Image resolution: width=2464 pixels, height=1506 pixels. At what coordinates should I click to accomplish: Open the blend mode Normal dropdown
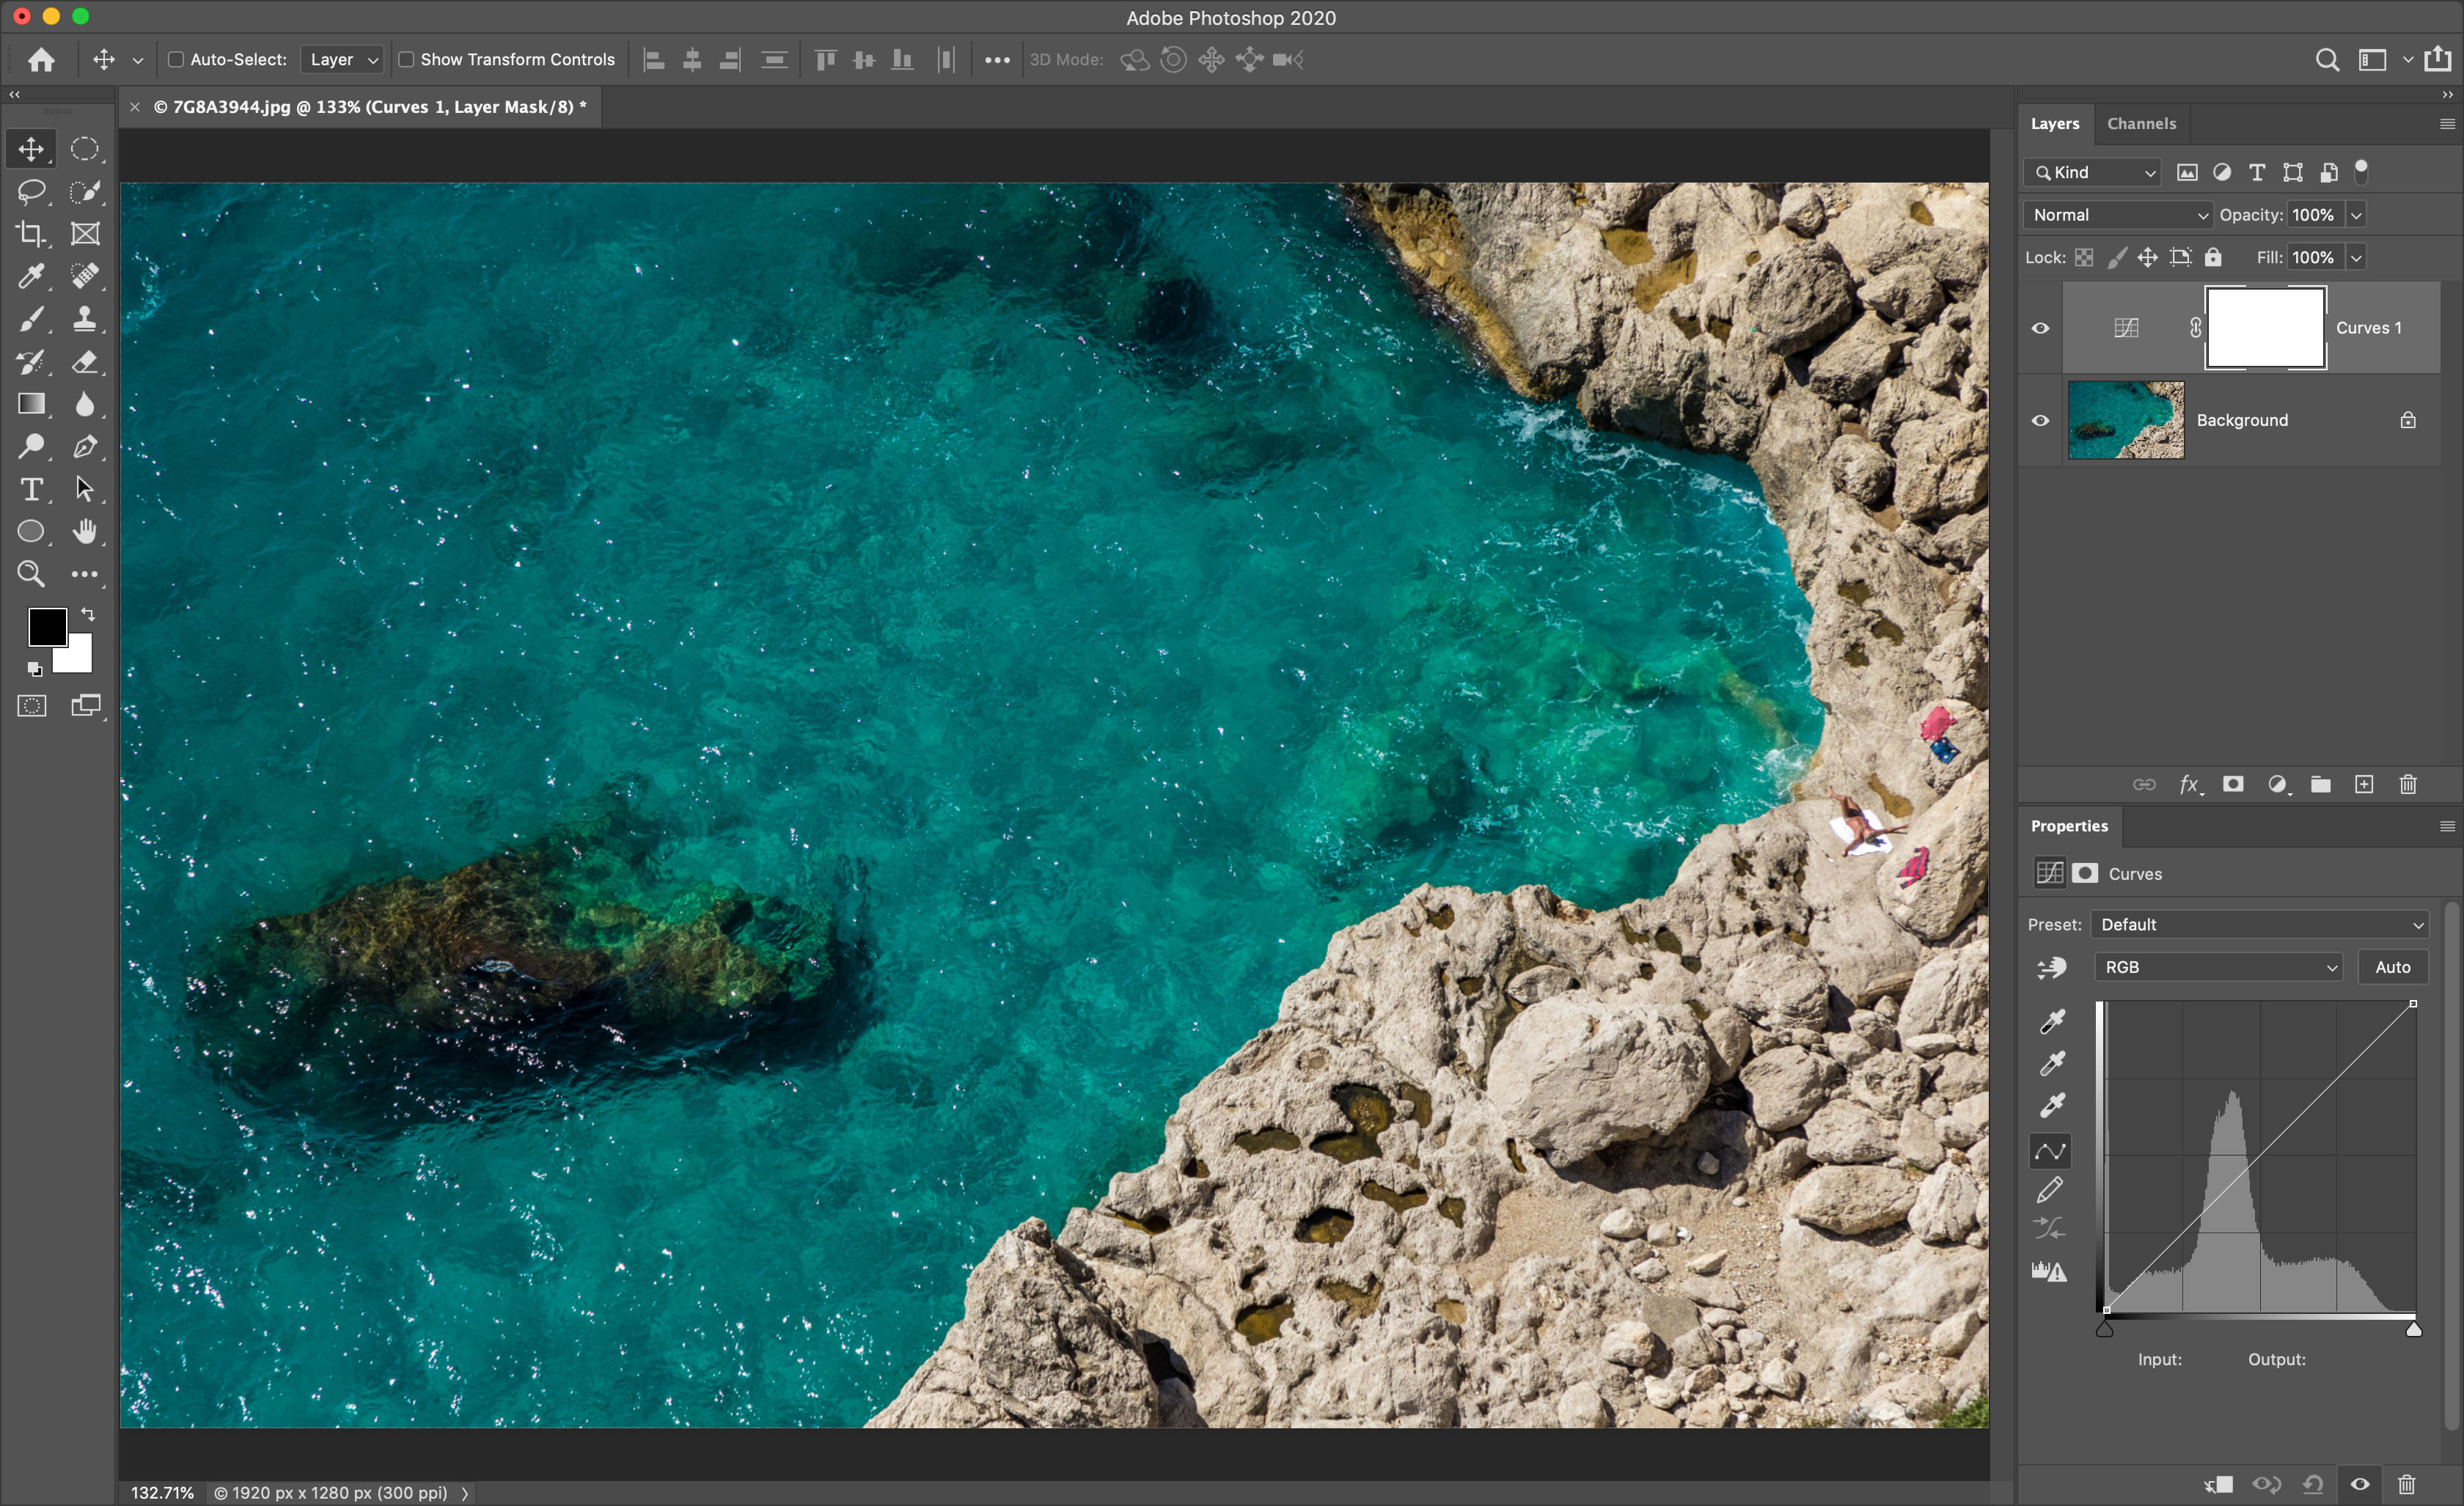coord(2117,215)
